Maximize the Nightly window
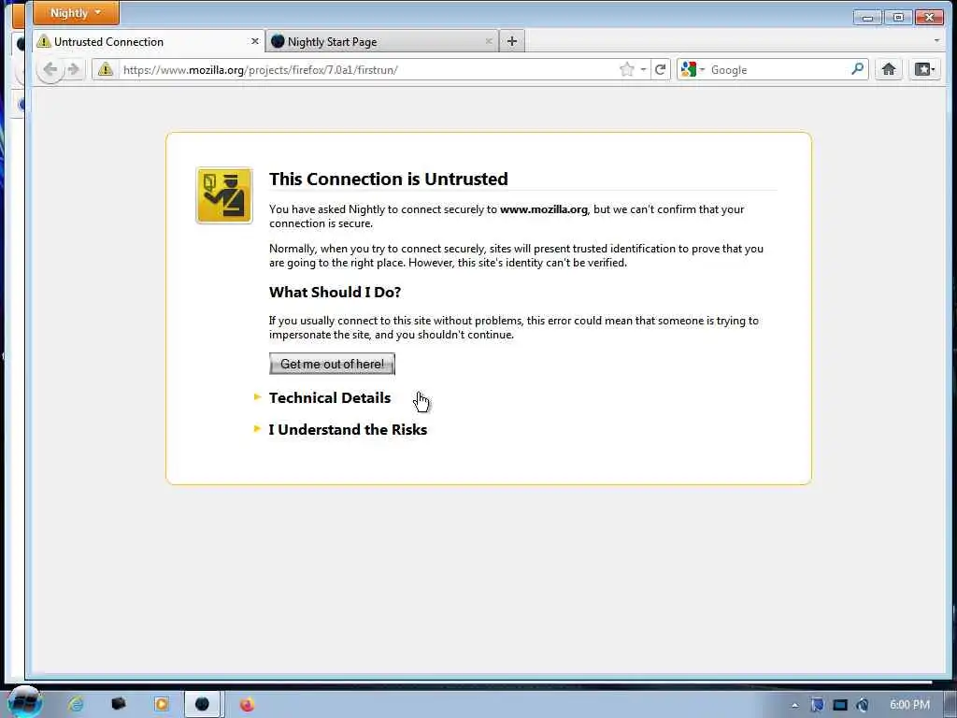The width and height of the screenshot is (957, 718). click(898, 17)
